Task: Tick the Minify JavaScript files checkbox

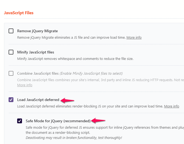Action: click(x=11, y=52)
